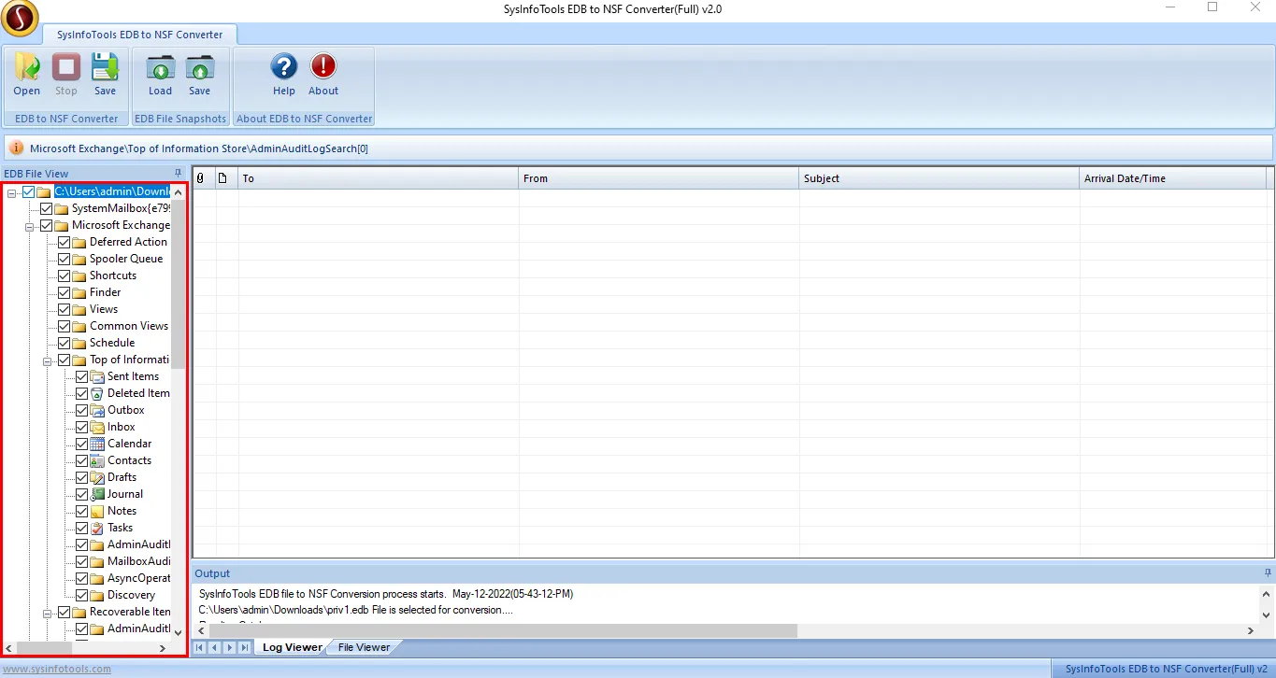Collapse the Top of Information Store node
The image size is (1276, 678).
[x=48, y=360]
